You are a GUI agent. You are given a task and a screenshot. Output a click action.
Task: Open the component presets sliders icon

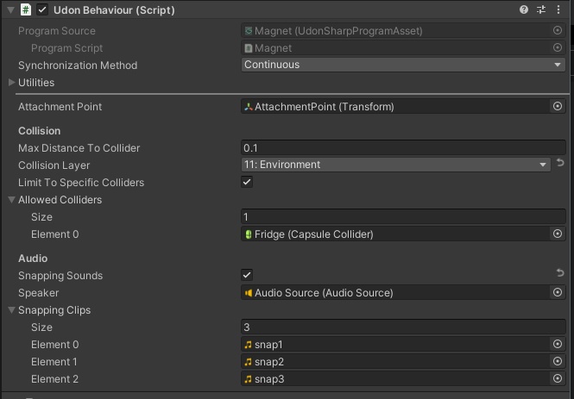pyautogui.click(x=541, y=9)
